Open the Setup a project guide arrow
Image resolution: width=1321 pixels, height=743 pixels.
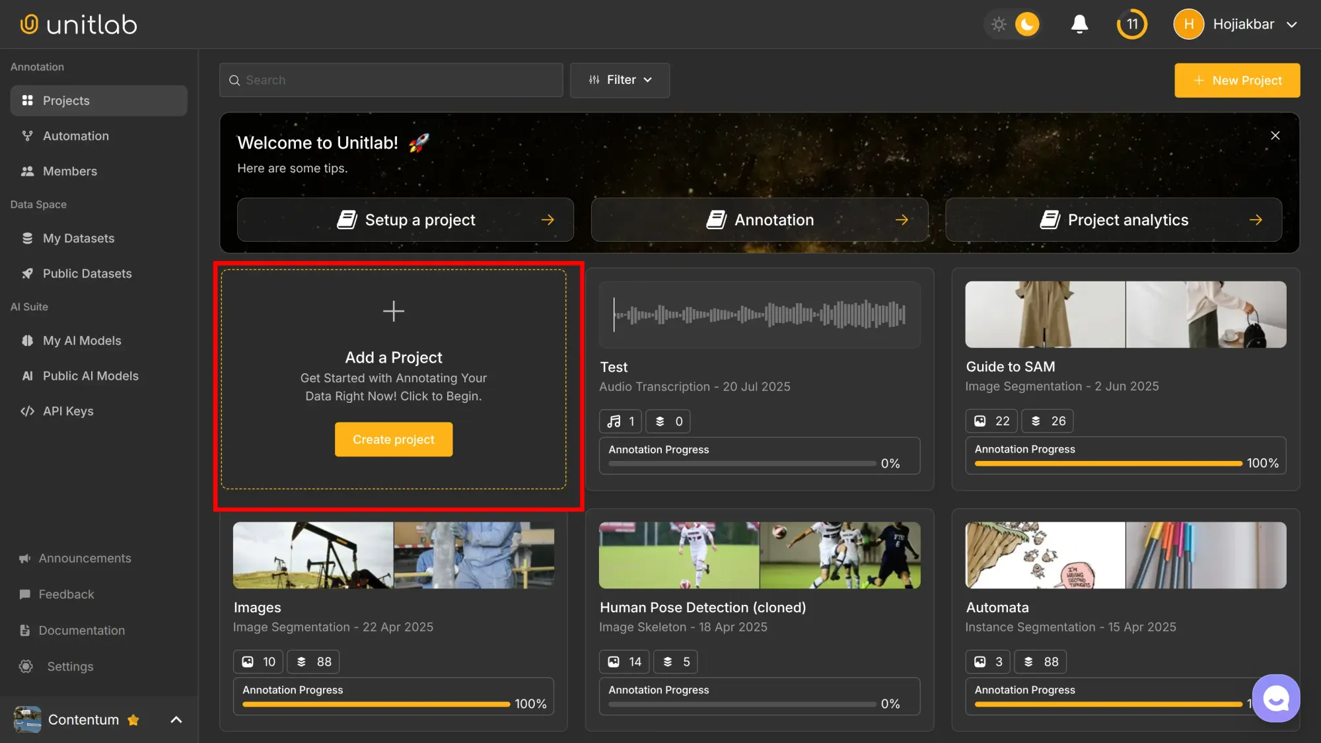pos(548,220)
